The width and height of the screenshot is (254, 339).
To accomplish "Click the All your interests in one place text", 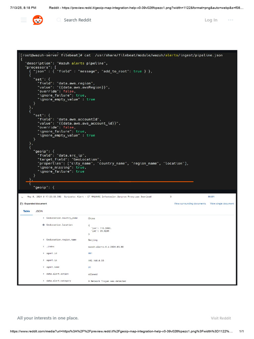I will (48, 318).
